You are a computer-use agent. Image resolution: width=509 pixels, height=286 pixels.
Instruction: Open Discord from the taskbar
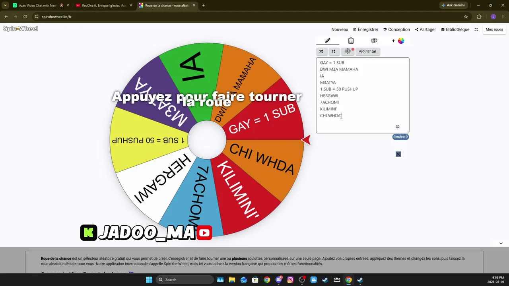click(x=278, y=280)
